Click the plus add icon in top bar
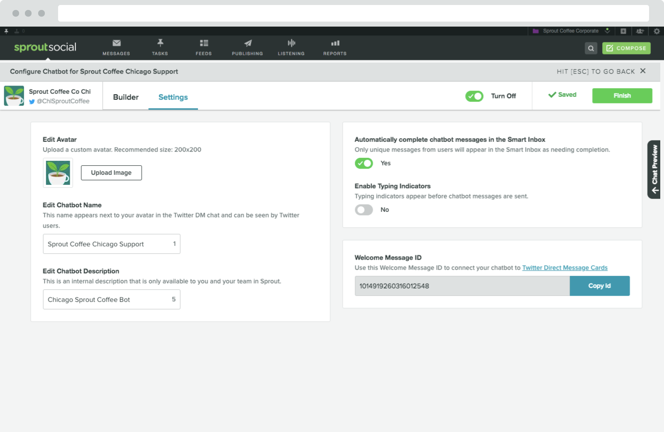Screen dimensions: 664x432 pyautogui.click(x=623, y=31)
